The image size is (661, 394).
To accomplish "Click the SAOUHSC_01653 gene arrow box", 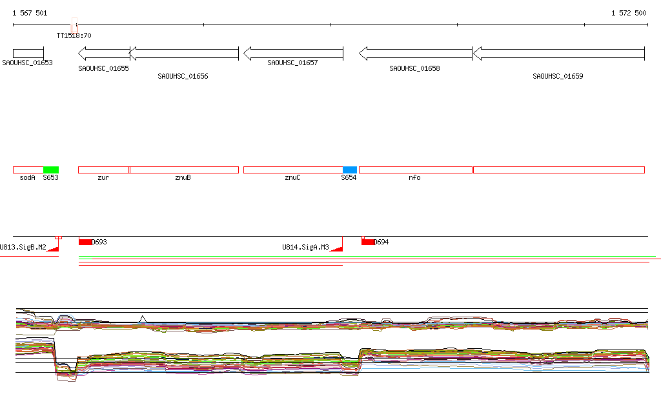I will pos(28,53).
